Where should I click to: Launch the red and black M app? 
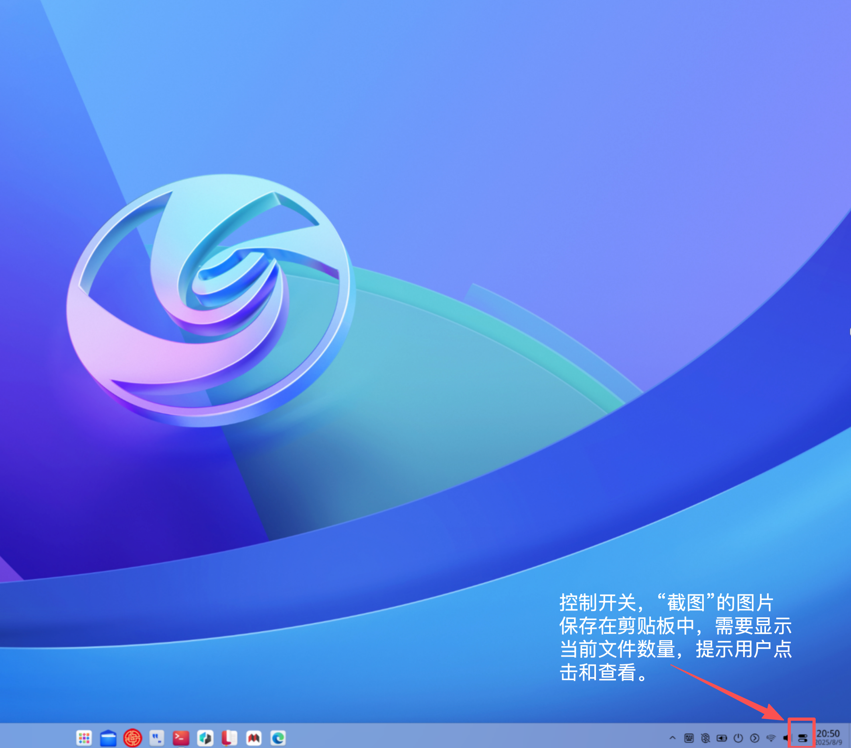(254, 738)
